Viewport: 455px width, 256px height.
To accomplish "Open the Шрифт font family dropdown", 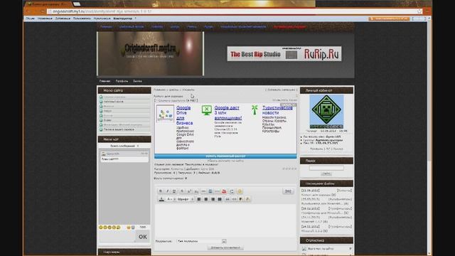I will (186, 199).
